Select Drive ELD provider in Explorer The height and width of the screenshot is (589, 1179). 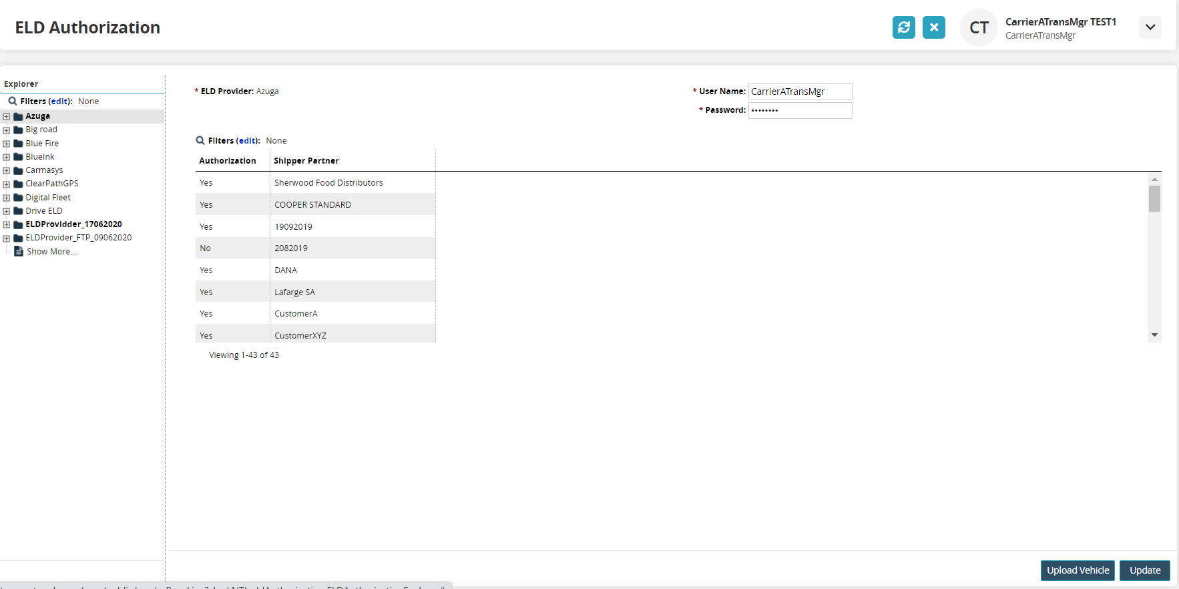click(x=44, y=211)
